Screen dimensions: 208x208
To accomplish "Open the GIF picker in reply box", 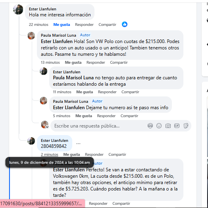I will coord(177,126).
